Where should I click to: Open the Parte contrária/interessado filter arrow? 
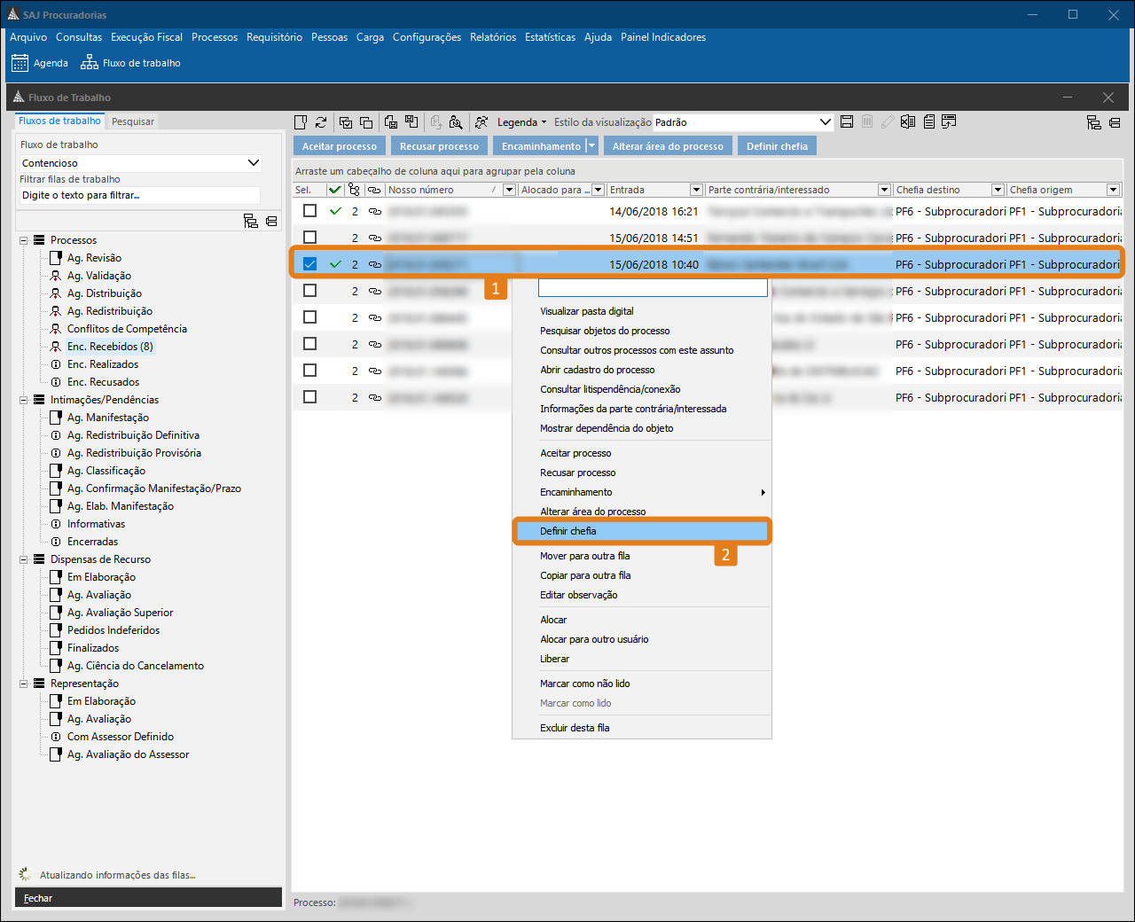(x=884, y=190)
